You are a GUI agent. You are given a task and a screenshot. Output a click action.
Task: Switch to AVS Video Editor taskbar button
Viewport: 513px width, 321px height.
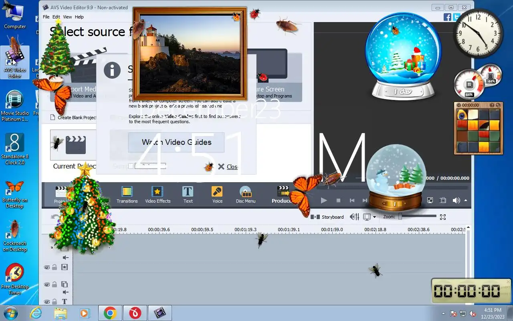point(160,313)
